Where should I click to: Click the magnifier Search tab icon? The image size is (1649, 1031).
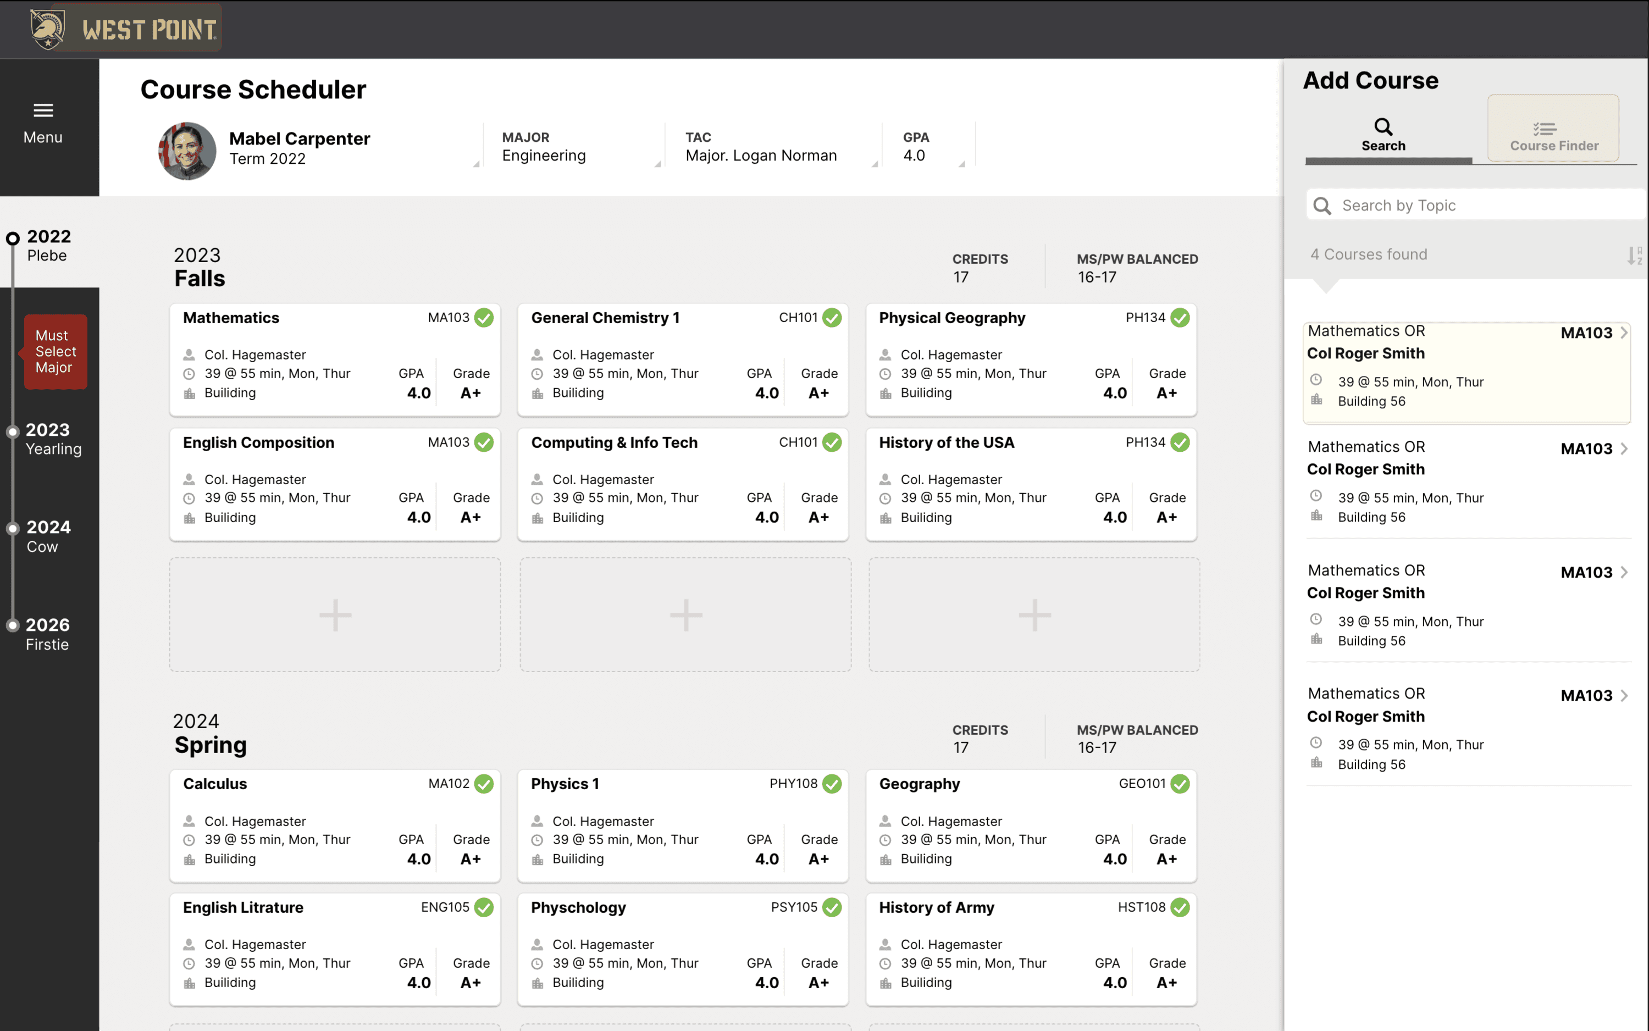click(1382, 127)
